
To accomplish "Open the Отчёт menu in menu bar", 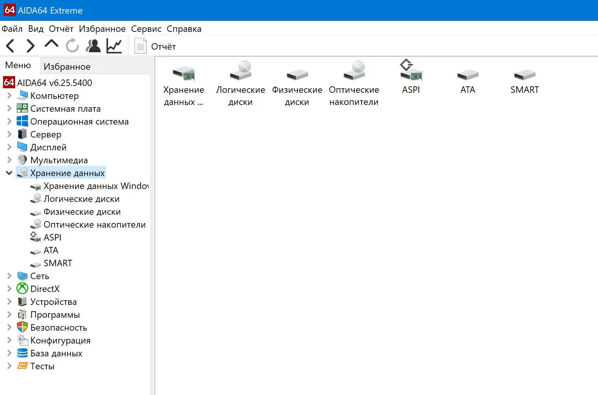I will click(61, 29).
